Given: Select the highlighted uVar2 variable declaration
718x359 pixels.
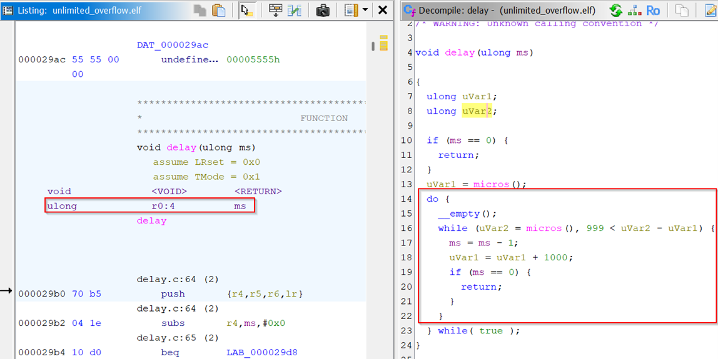Looking at the screenshot, I should coord(477,111).
